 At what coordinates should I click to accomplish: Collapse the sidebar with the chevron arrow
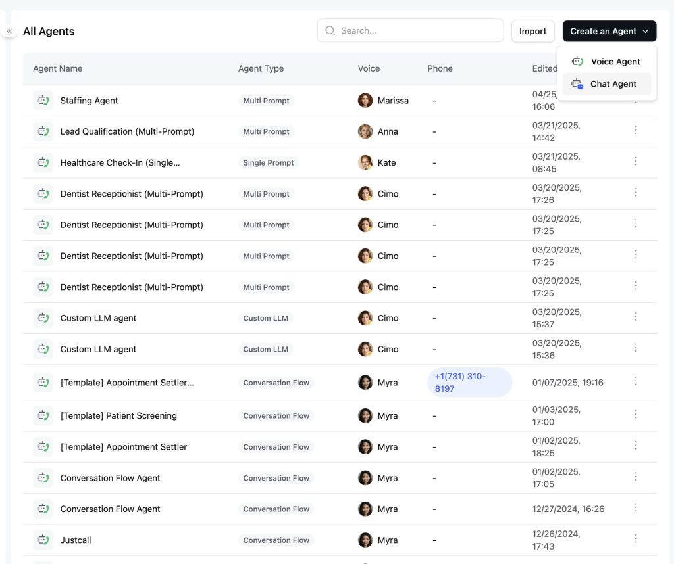point(9,31)
